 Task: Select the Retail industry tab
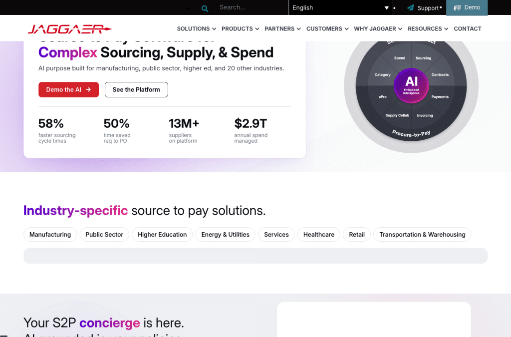[357, 235]
